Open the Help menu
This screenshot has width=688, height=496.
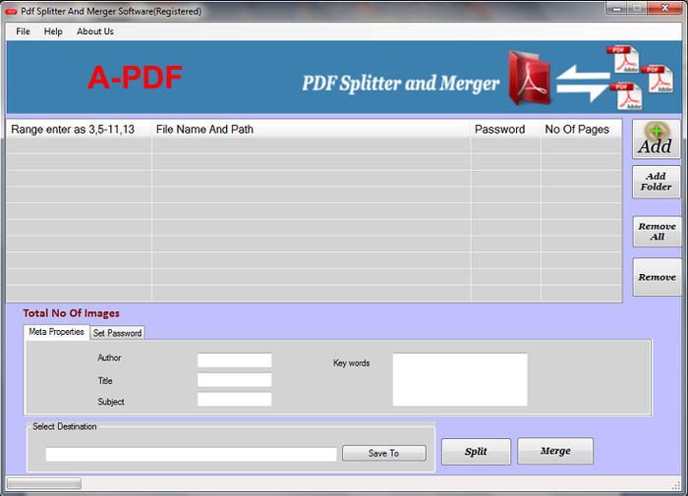pos(53,31)
